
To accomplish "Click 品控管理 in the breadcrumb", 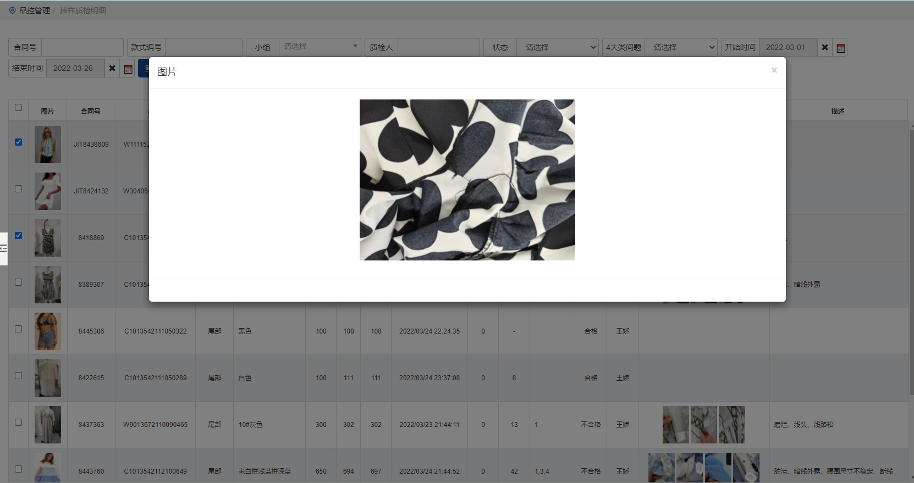I will (x=34, y=10).
